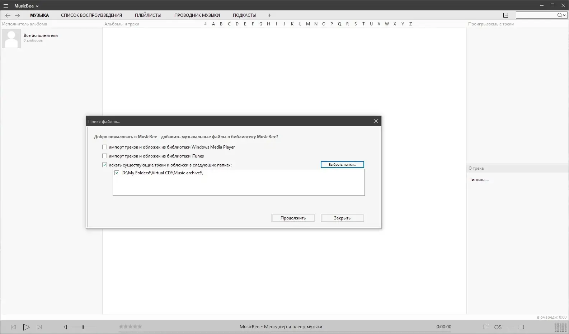Image resolution: width=569 pixels, height=334 pixels.
Task: Uncheck the Music archive! folder entry
Action: pos(117,173)
